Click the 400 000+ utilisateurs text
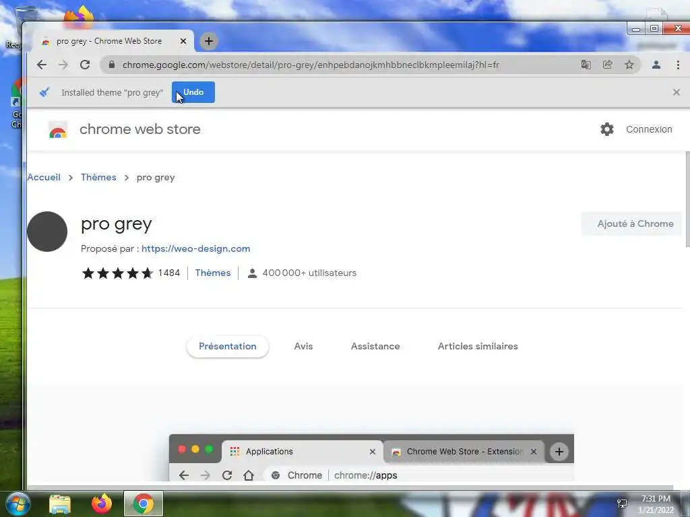The width and height of the screenshot is (690, 517). 309,273
